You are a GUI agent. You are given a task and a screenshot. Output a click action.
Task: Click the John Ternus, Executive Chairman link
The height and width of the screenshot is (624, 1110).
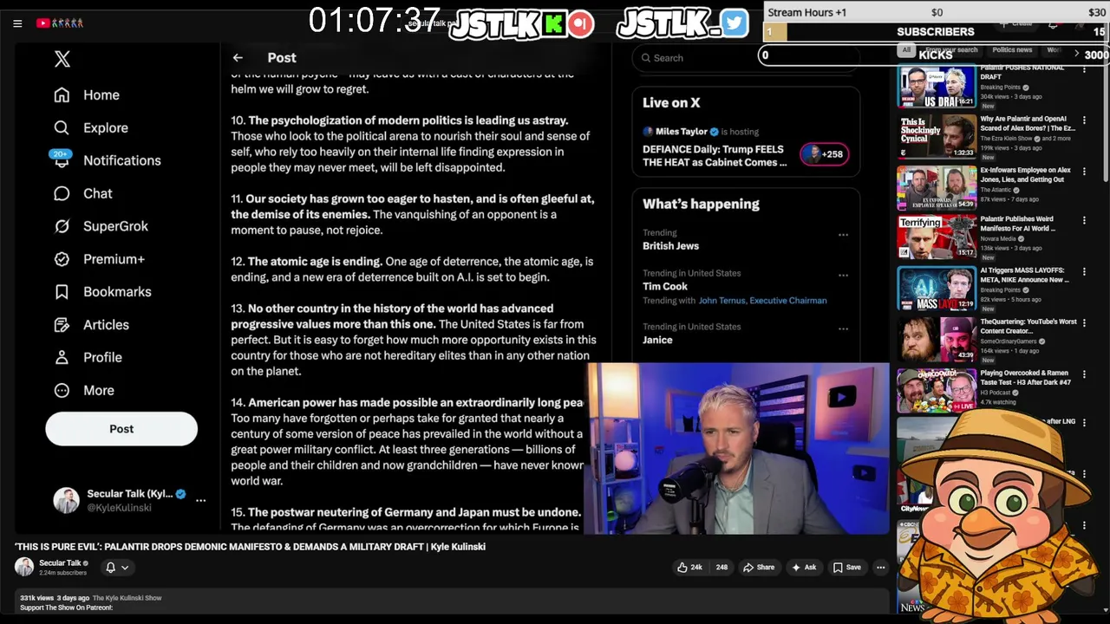762,301
